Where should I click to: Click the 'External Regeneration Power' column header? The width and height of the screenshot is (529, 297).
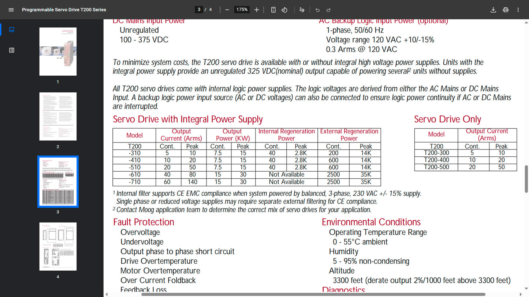click(349, 135)
